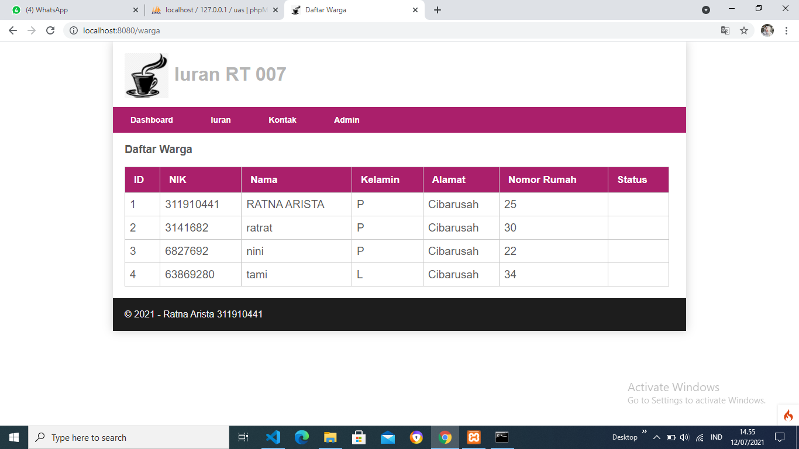Open the notification center icon
799x449 pixels.
(780, 437)
